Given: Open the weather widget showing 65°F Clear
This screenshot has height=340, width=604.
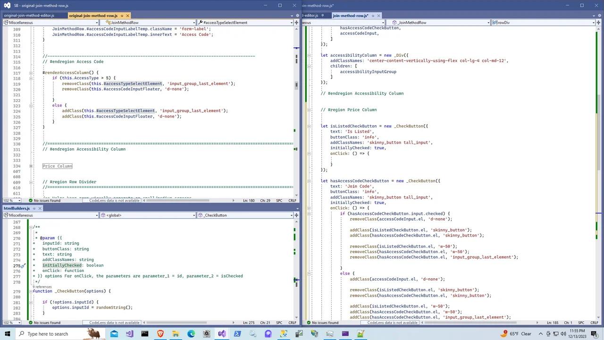Looking at the screenshot, I should click(x=518, y=334).
